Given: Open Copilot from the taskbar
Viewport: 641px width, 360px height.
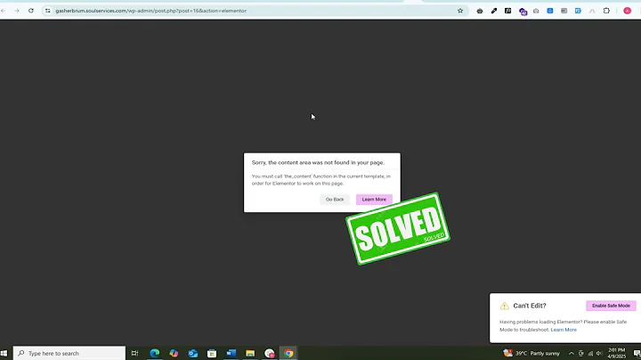Looking at the screenshot, I should tap(174, 353).
